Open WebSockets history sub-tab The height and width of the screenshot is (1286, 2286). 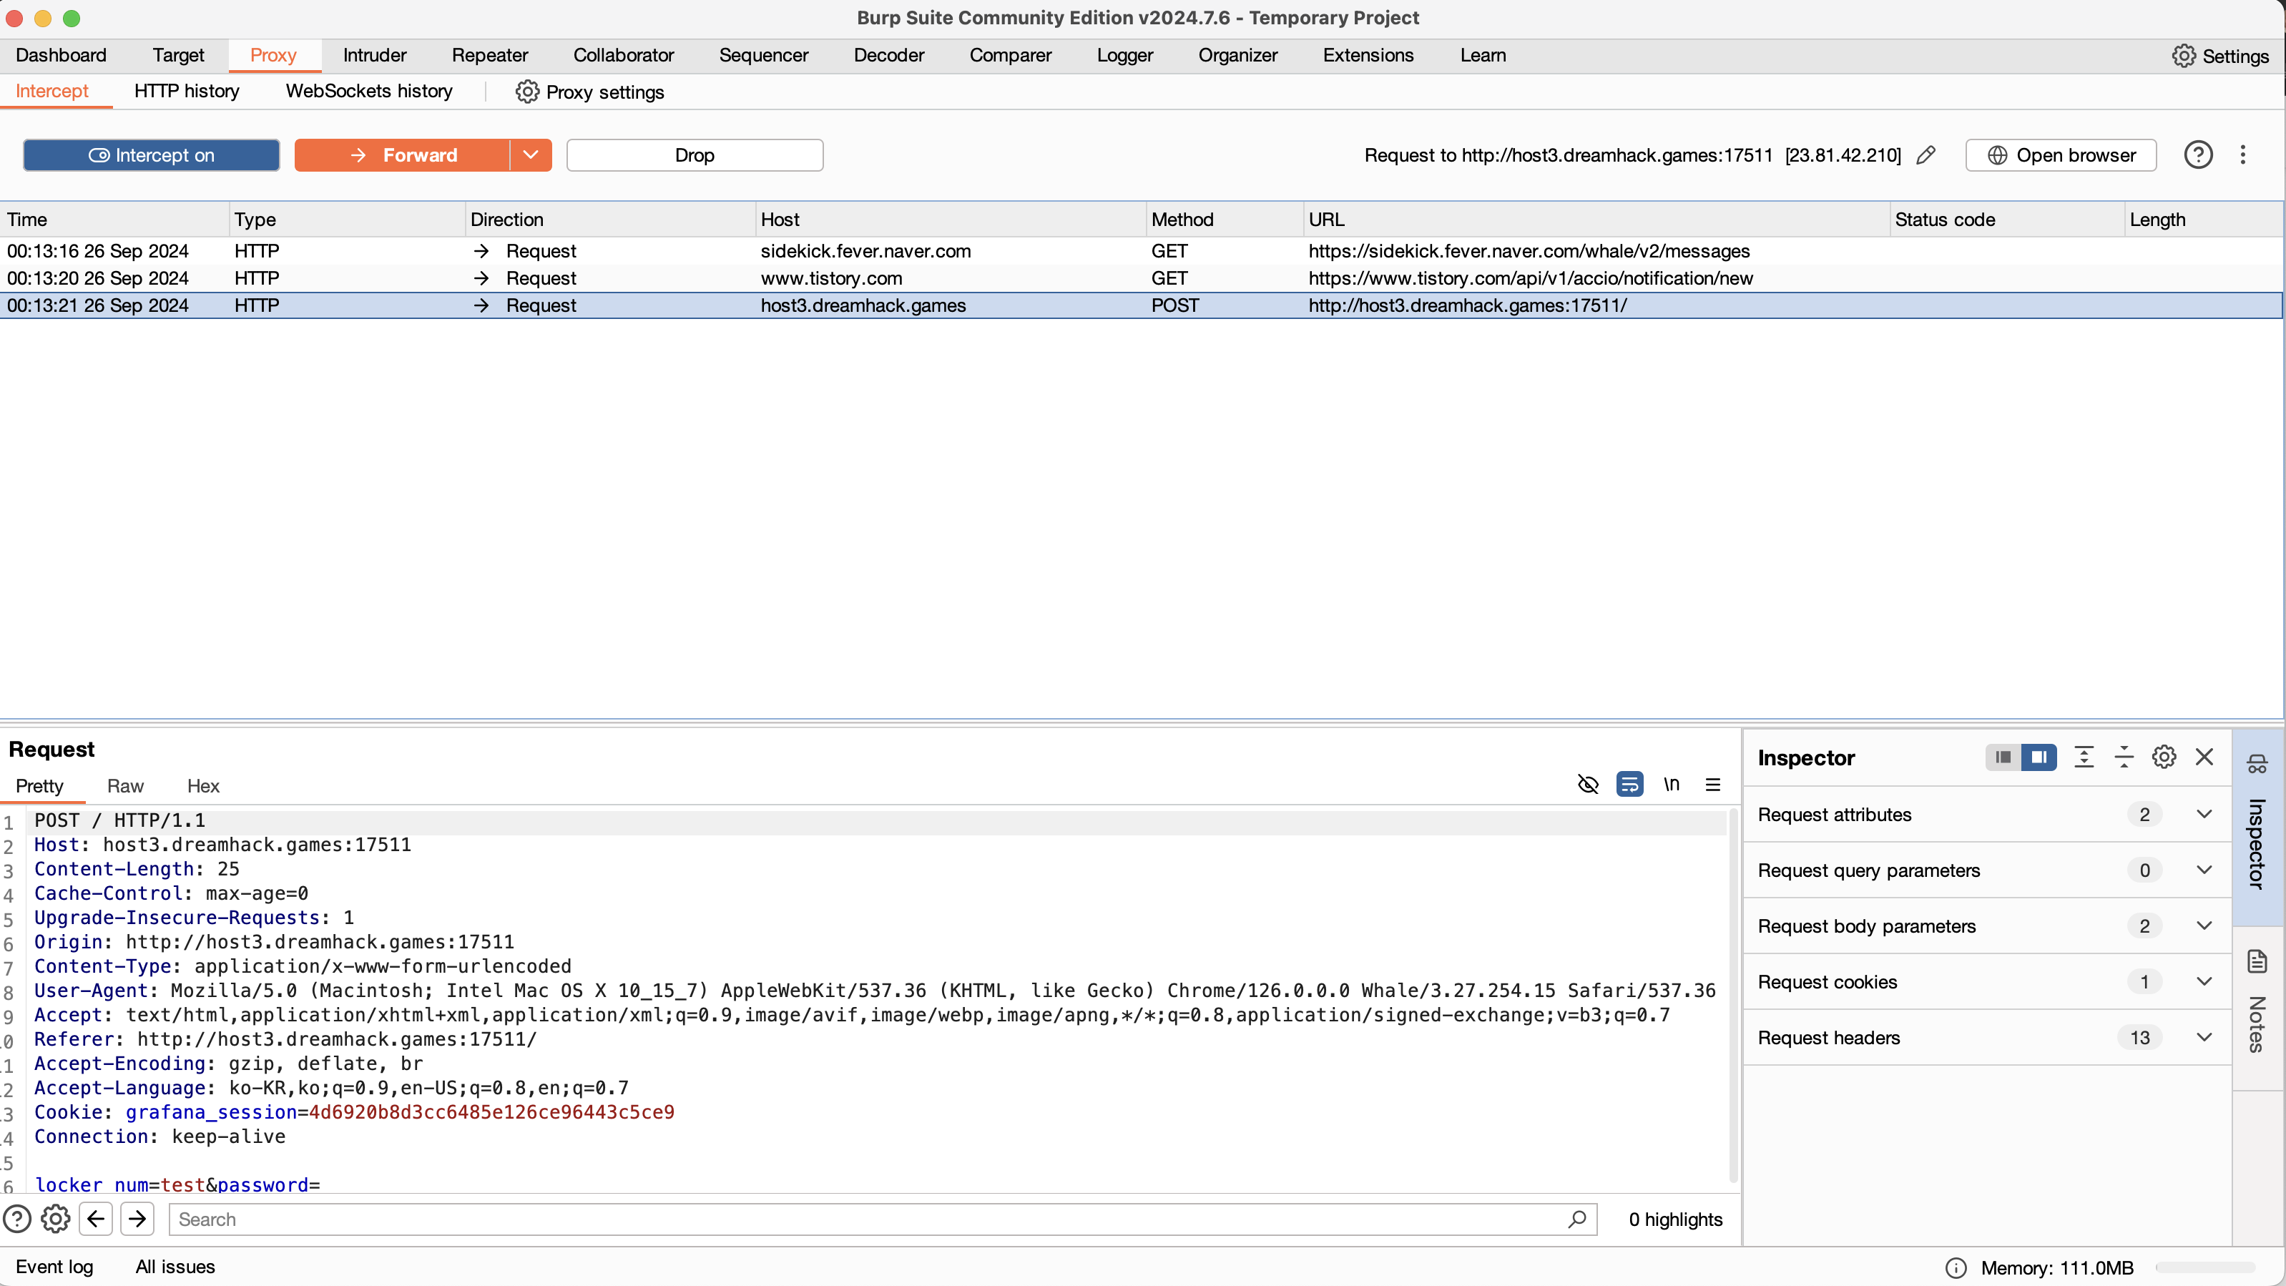(x=369, y=91)
